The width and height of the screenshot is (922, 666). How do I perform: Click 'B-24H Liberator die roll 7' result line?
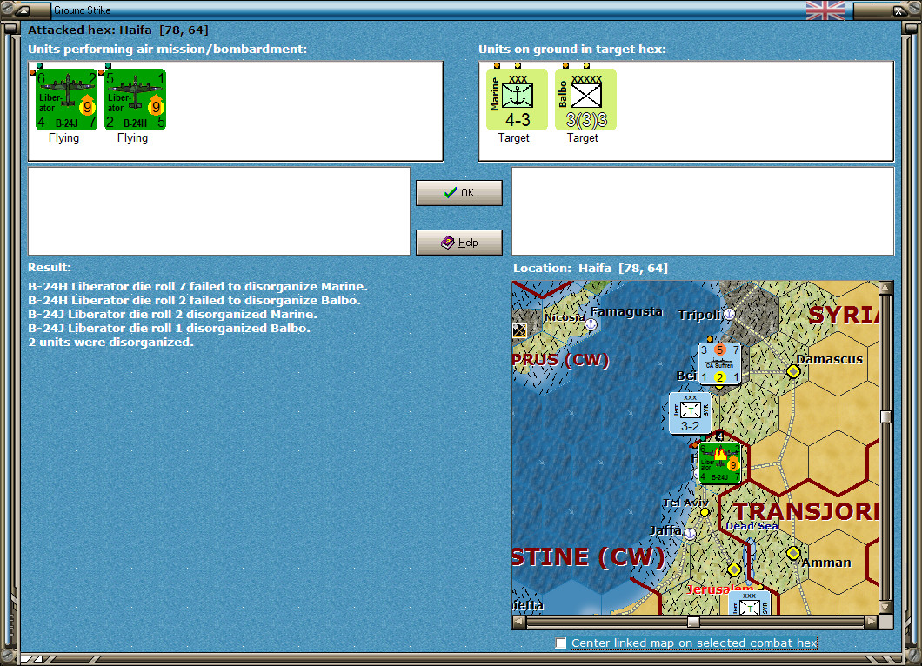[197, 287]
